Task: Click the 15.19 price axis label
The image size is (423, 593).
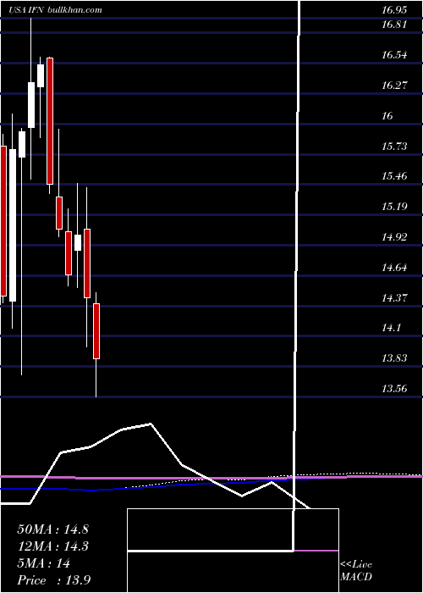Action: click(x=394, y=207)
